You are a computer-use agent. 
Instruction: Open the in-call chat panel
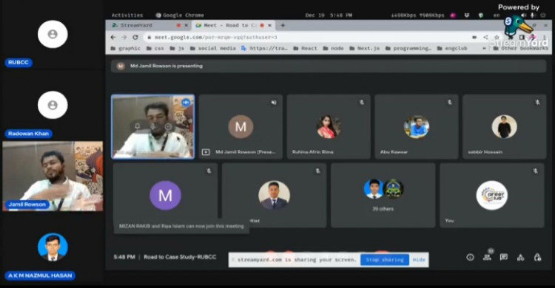point(504,257)
